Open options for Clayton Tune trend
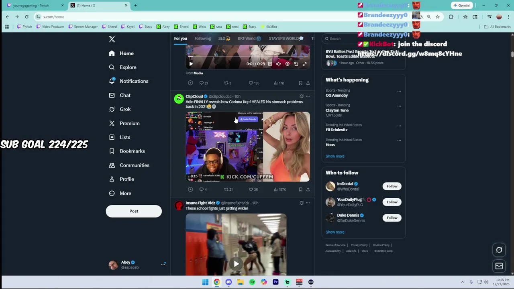514x289 pixels. pos(399,106)
